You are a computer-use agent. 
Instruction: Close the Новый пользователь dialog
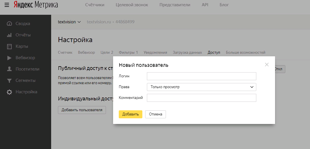267,65
